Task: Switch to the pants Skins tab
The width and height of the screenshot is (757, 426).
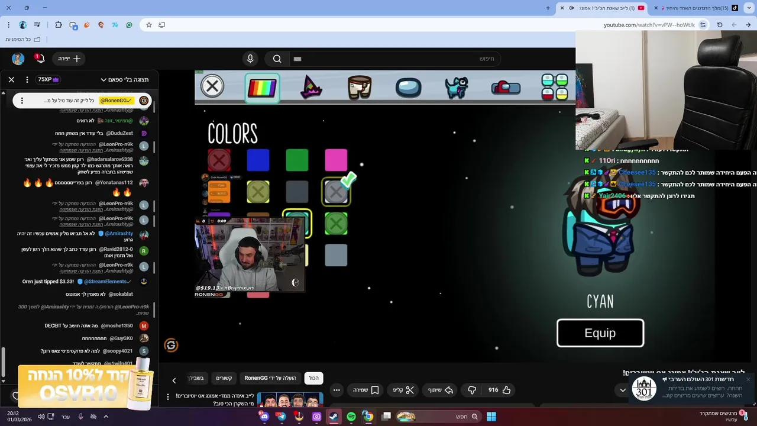Action: (x=360, y=87)
